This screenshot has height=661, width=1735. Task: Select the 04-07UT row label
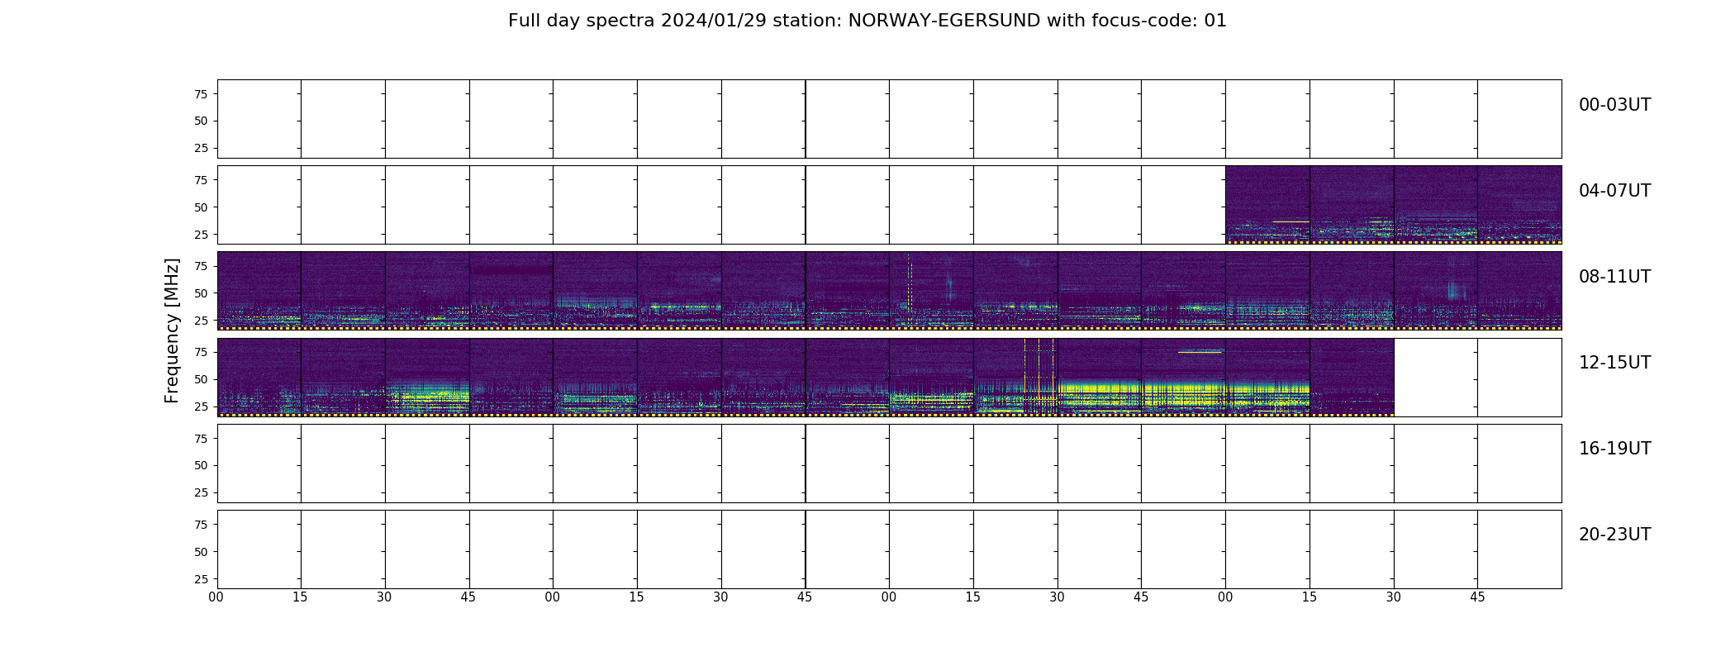(x=1614, y=191)
